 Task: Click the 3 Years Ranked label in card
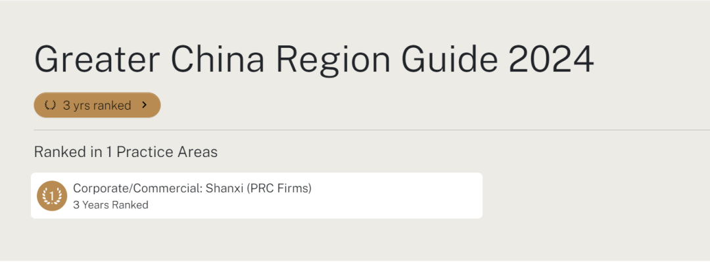click(110, 205)
